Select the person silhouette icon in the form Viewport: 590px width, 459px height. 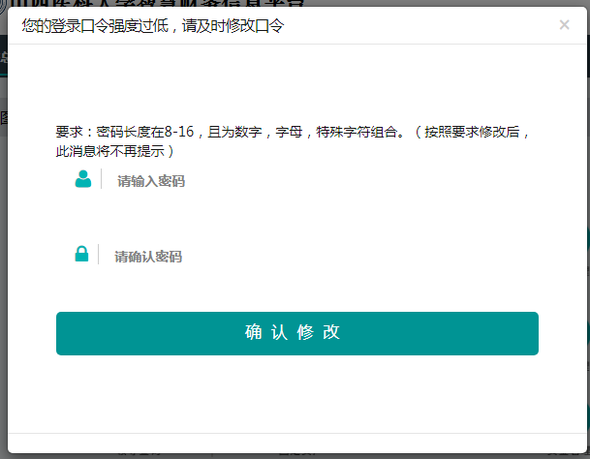(82, 179)
